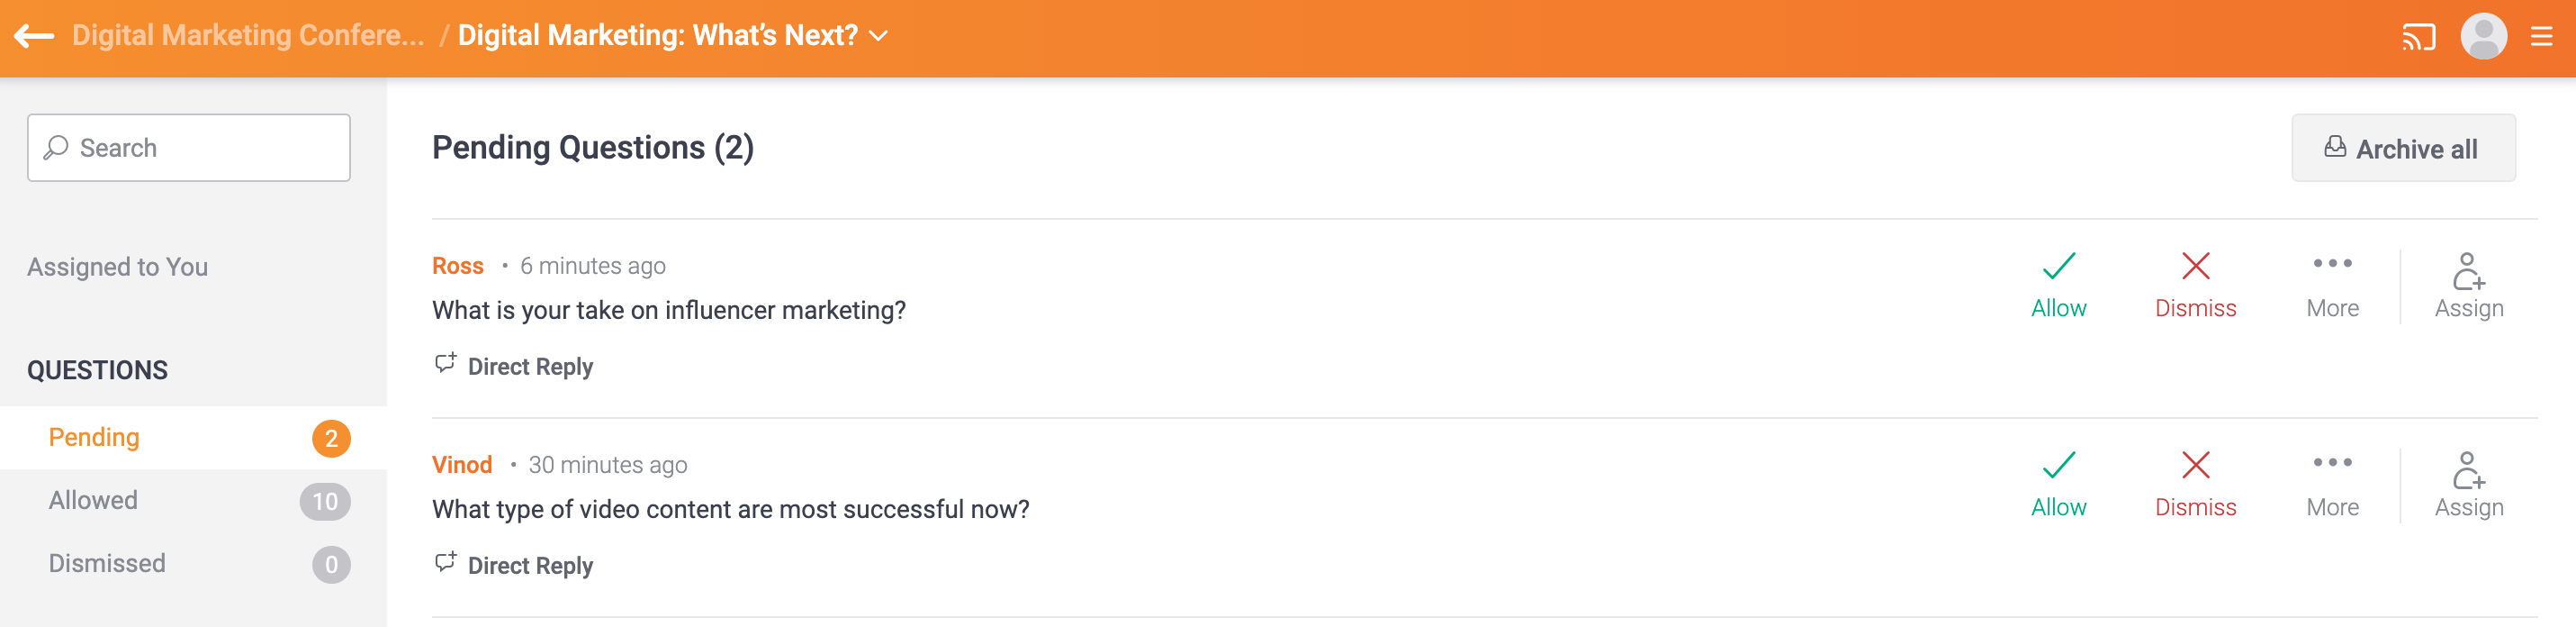2576x627 pixels.
Task: Assign Ross's question to someone
Action: pos(2468,285)
